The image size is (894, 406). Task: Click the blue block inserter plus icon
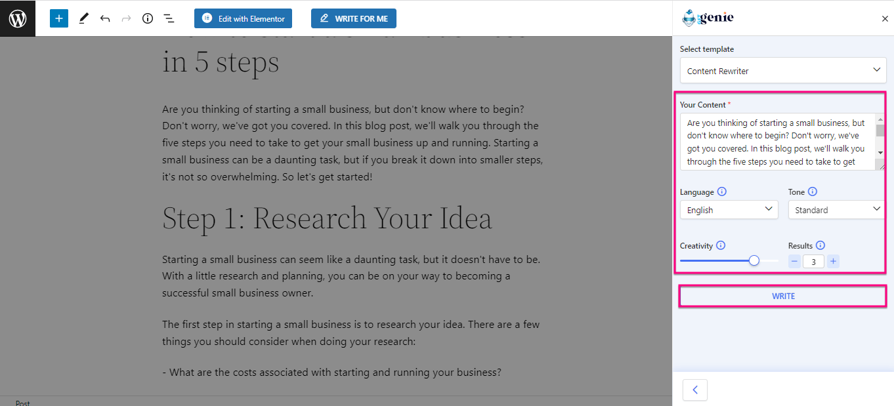59,18
